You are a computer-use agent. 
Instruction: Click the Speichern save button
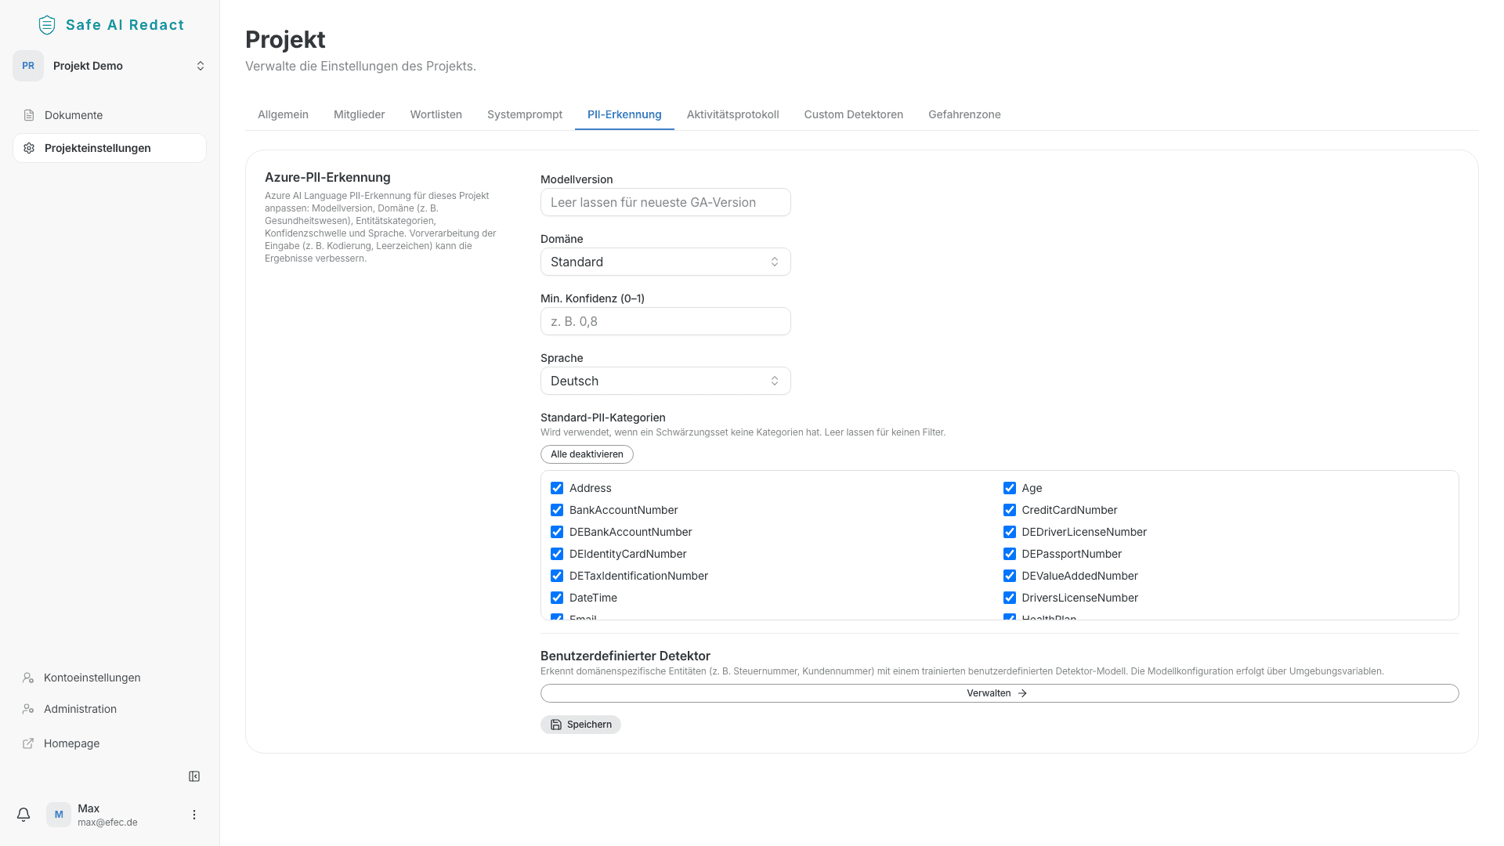coord(580,725)
